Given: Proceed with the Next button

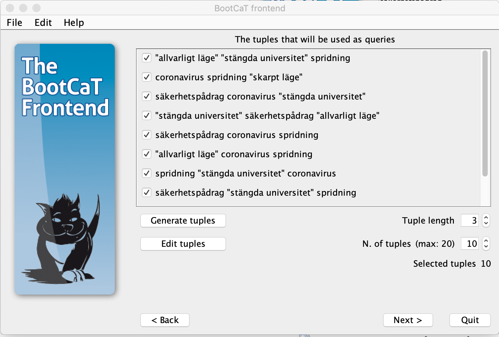Looking at the screenshot, I should [408, 320].
